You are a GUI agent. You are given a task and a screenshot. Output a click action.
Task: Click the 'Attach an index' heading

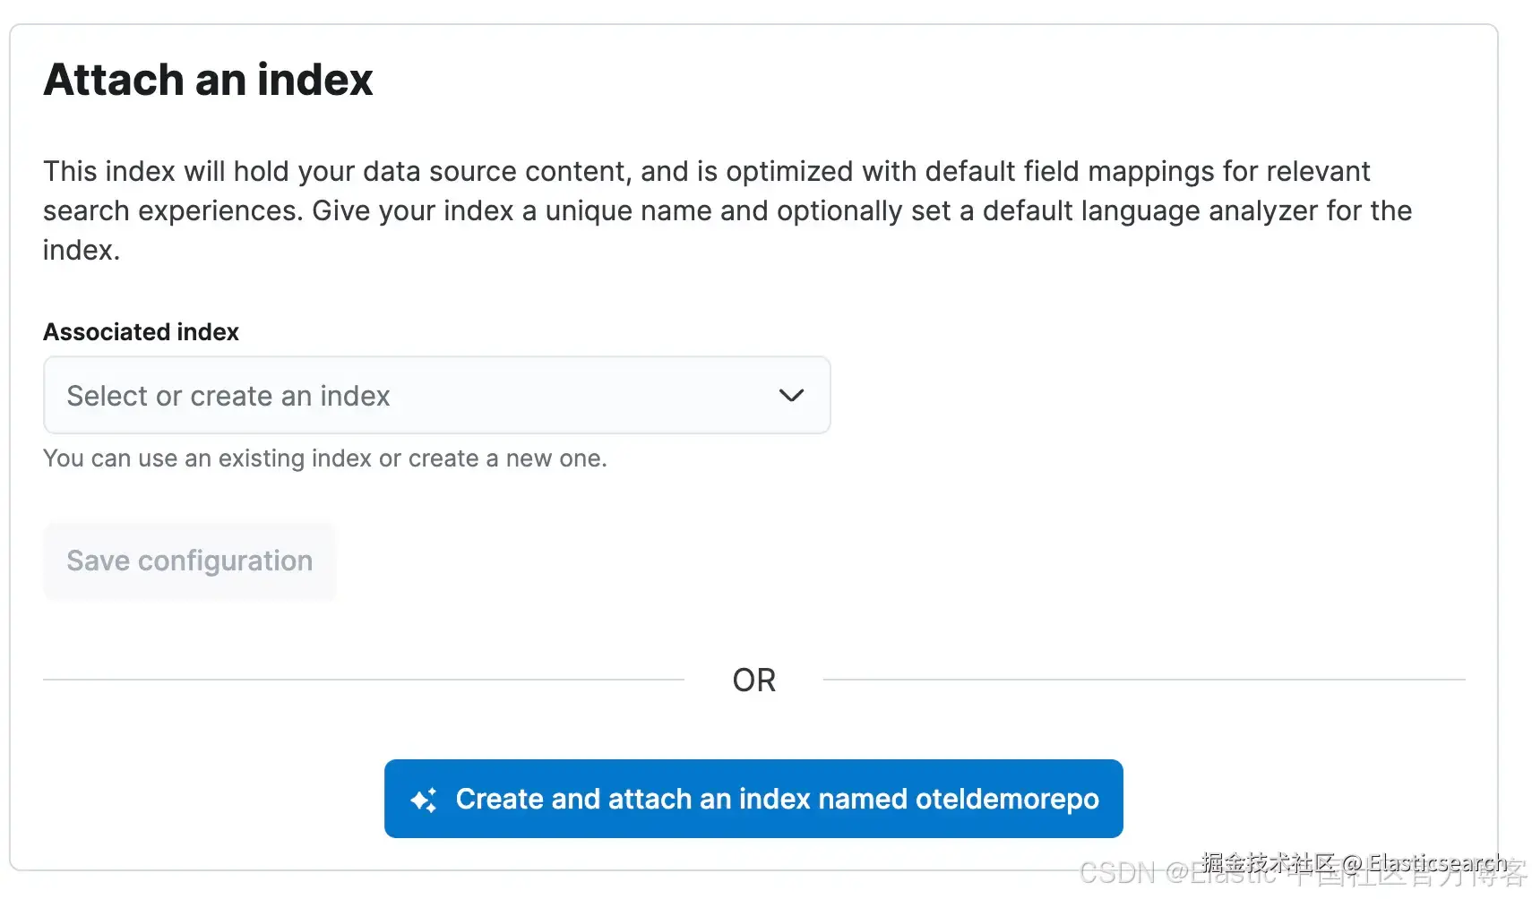[208, 80]
